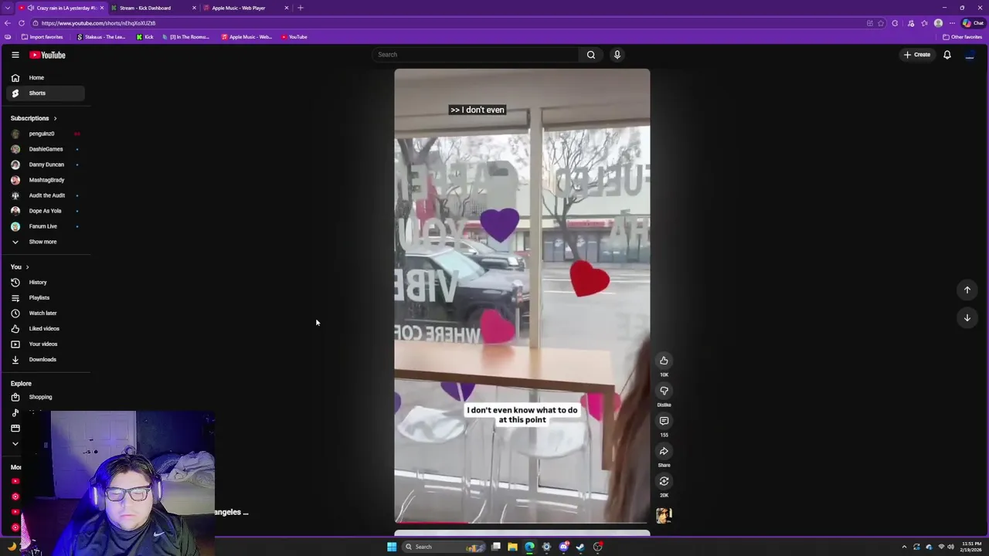Viewport: 989px width, 556px height.
Task: Click the Short video progress bar
Action: pyautogui.click(x=522, y=523)
